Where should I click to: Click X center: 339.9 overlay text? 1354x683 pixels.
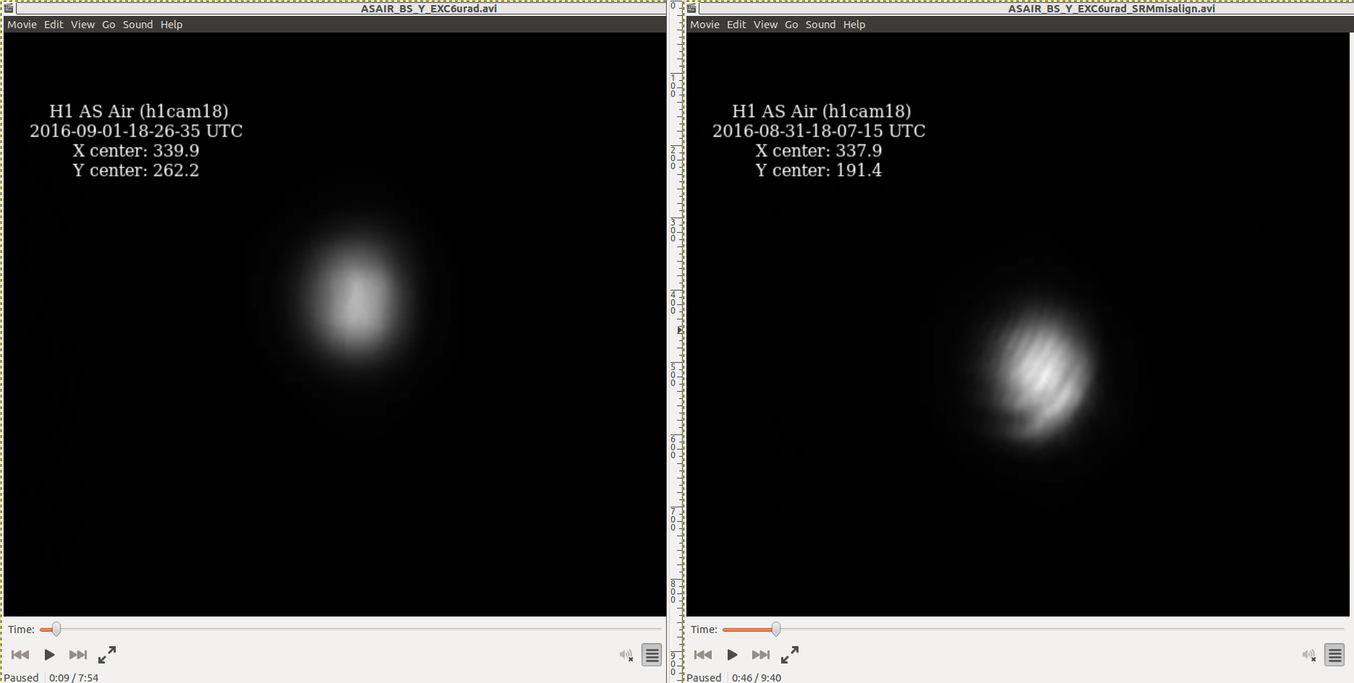136,150
